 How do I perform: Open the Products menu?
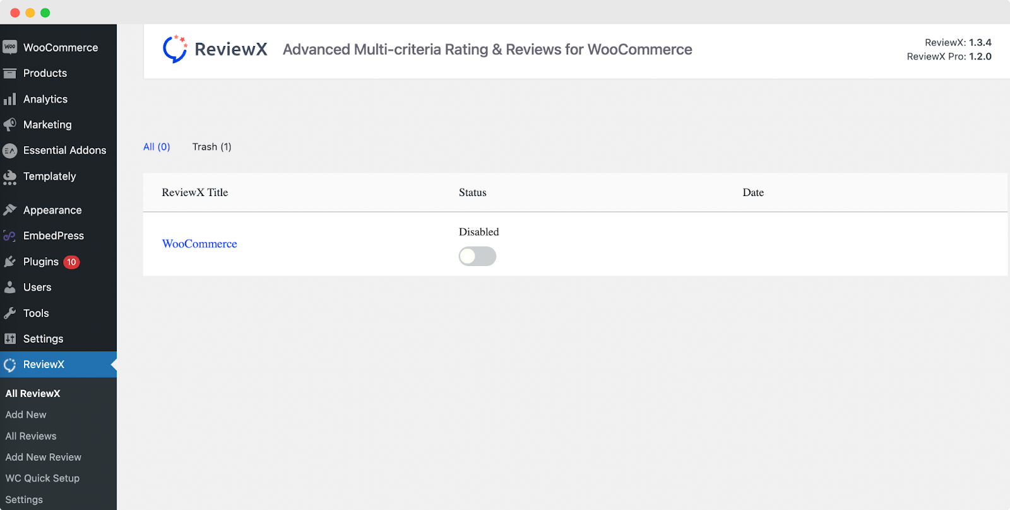click(x=45, y=73)
